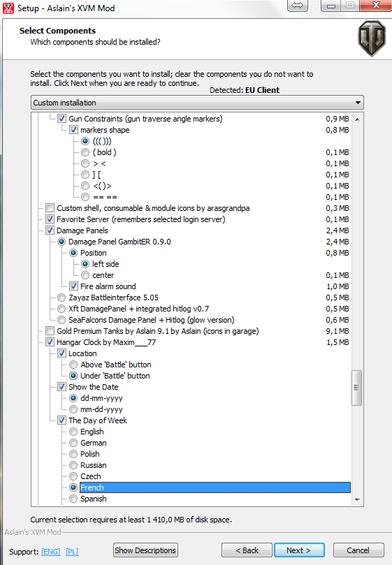This screenshot has width=392, height=565.
Task: Click the 9,1 MB size value
Action: [337, 331]
